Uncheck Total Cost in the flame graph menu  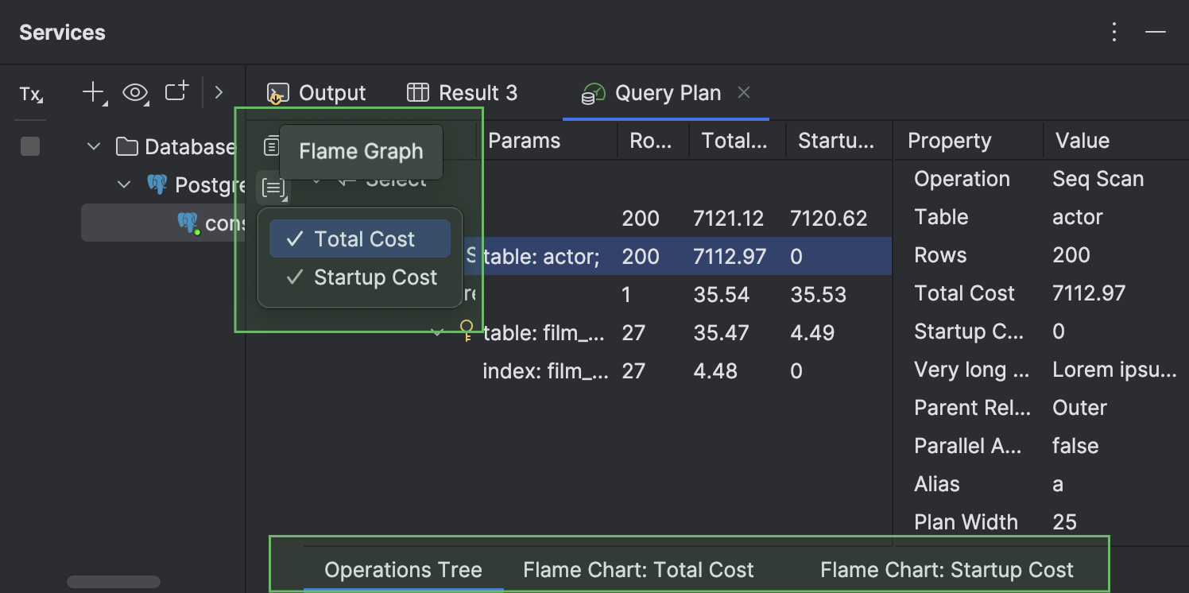(360, 239)
